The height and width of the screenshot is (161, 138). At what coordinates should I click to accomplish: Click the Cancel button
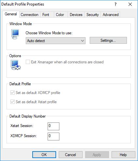70,154
